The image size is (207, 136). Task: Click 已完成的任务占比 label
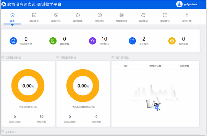click(28, 107)
